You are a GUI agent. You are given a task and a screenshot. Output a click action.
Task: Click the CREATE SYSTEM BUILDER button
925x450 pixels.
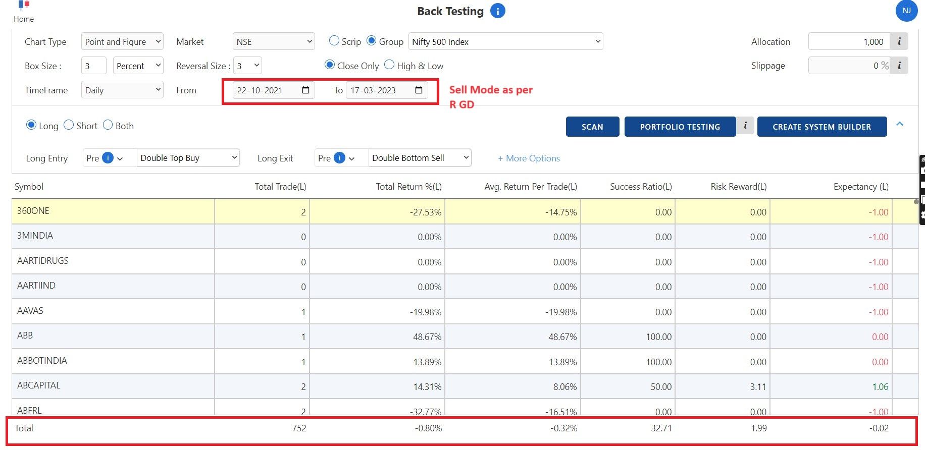click(x=821, y=127)
